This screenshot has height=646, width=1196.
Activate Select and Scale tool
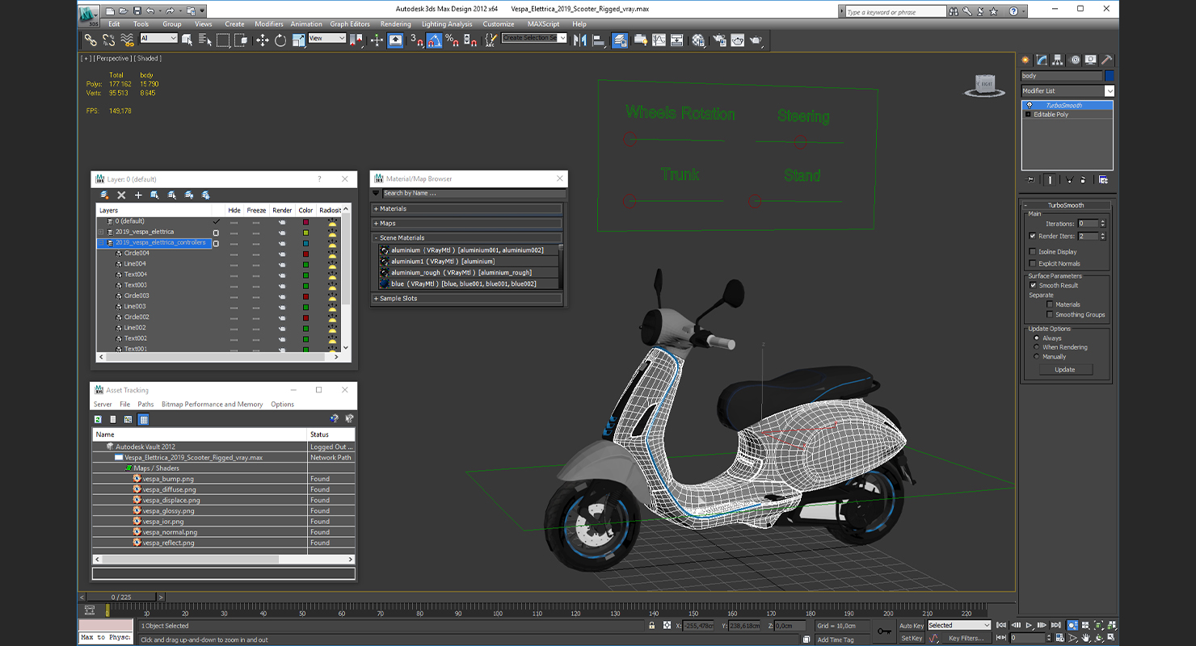(x=298, y=40)
